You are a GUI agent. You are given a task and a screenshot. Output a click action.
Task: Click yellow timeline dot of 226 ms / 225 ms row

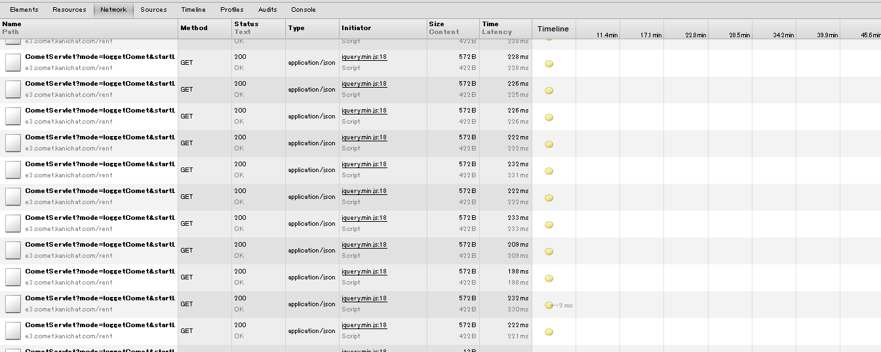click(x=549, y=90)
